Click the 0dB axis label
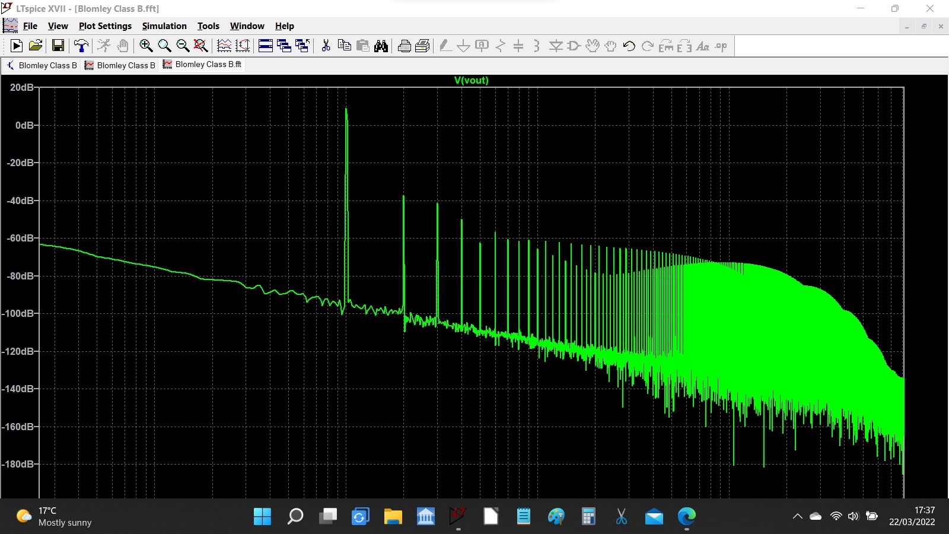The width and height of the screenshot is (949, 534). 25,125
